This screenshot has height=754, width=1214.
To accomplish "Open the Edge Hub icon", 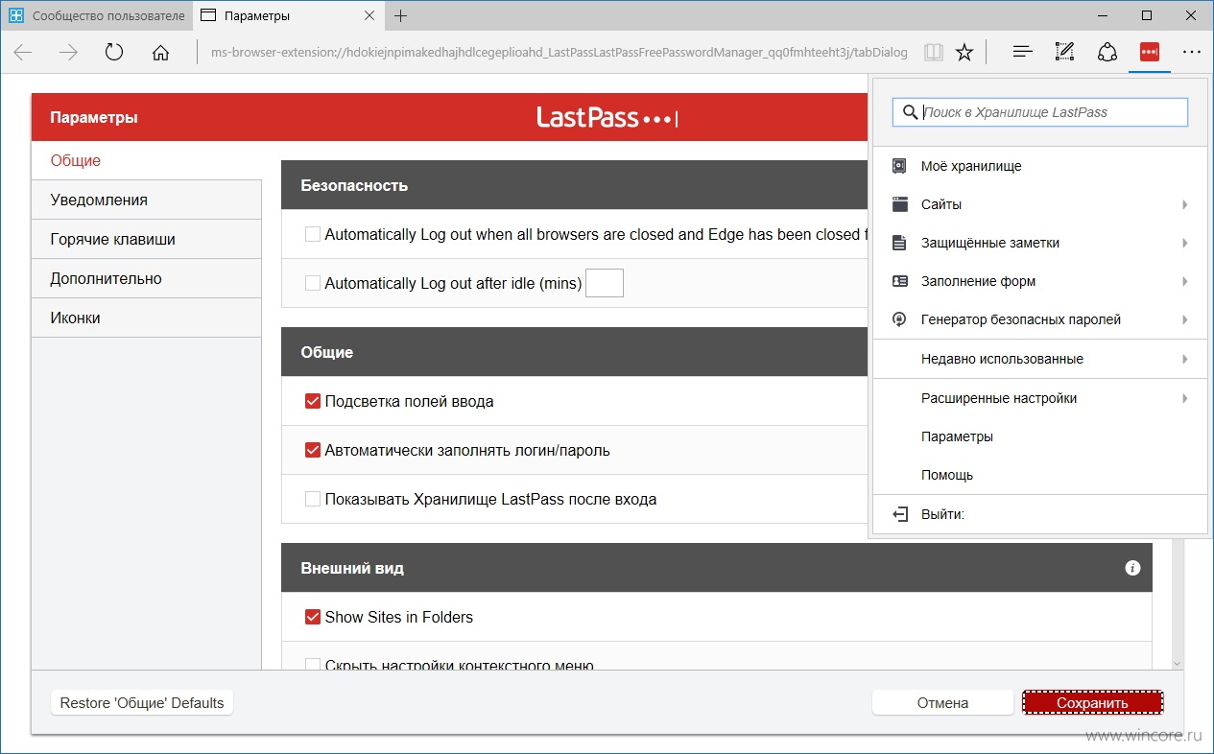I will [1023, 53].
